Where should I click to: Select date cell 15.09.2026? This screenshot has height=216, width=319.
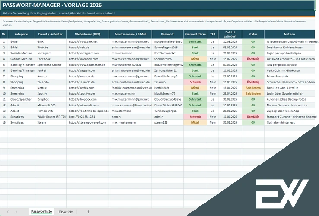(x=230, y=105)
